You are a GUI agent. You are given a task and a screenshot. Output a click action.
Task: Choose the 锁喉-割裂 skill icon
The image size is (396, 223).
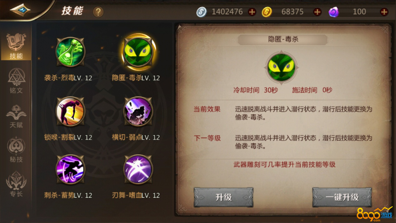70,111
